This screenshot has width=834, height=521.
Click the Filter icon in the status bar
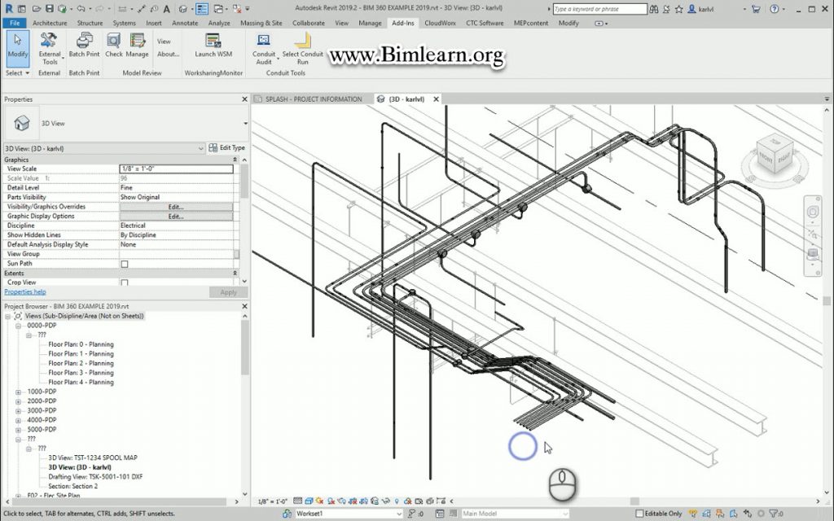775,514
